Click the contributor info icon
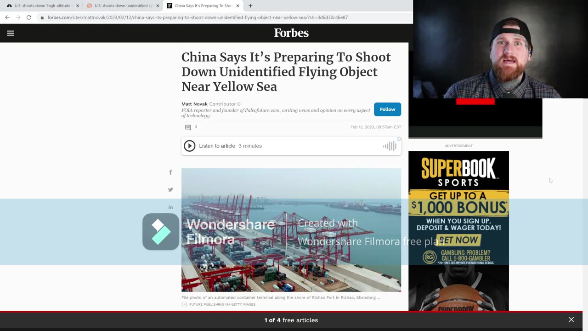588x331 pixels. pos(239,104)
